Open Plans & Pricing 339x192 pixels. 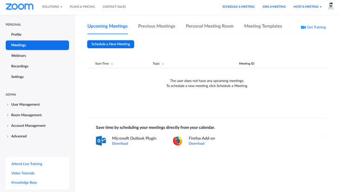point(82,7)
